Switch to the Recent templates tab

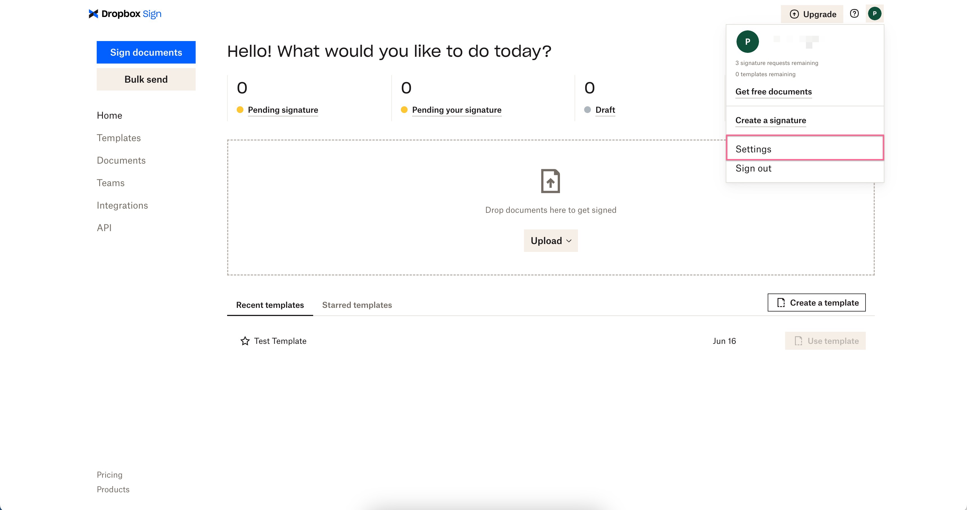pyautogui.click(x=270, y=305)
